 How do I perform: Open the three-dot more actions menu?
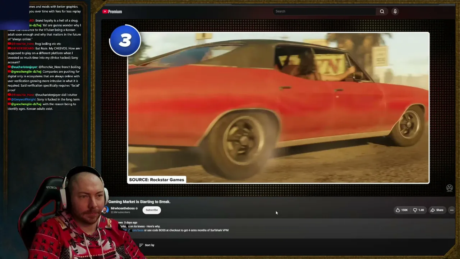(452, 210)
